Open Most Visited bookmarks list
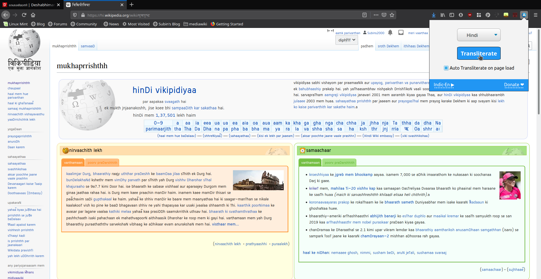The image size is (541, 279). 136,24
